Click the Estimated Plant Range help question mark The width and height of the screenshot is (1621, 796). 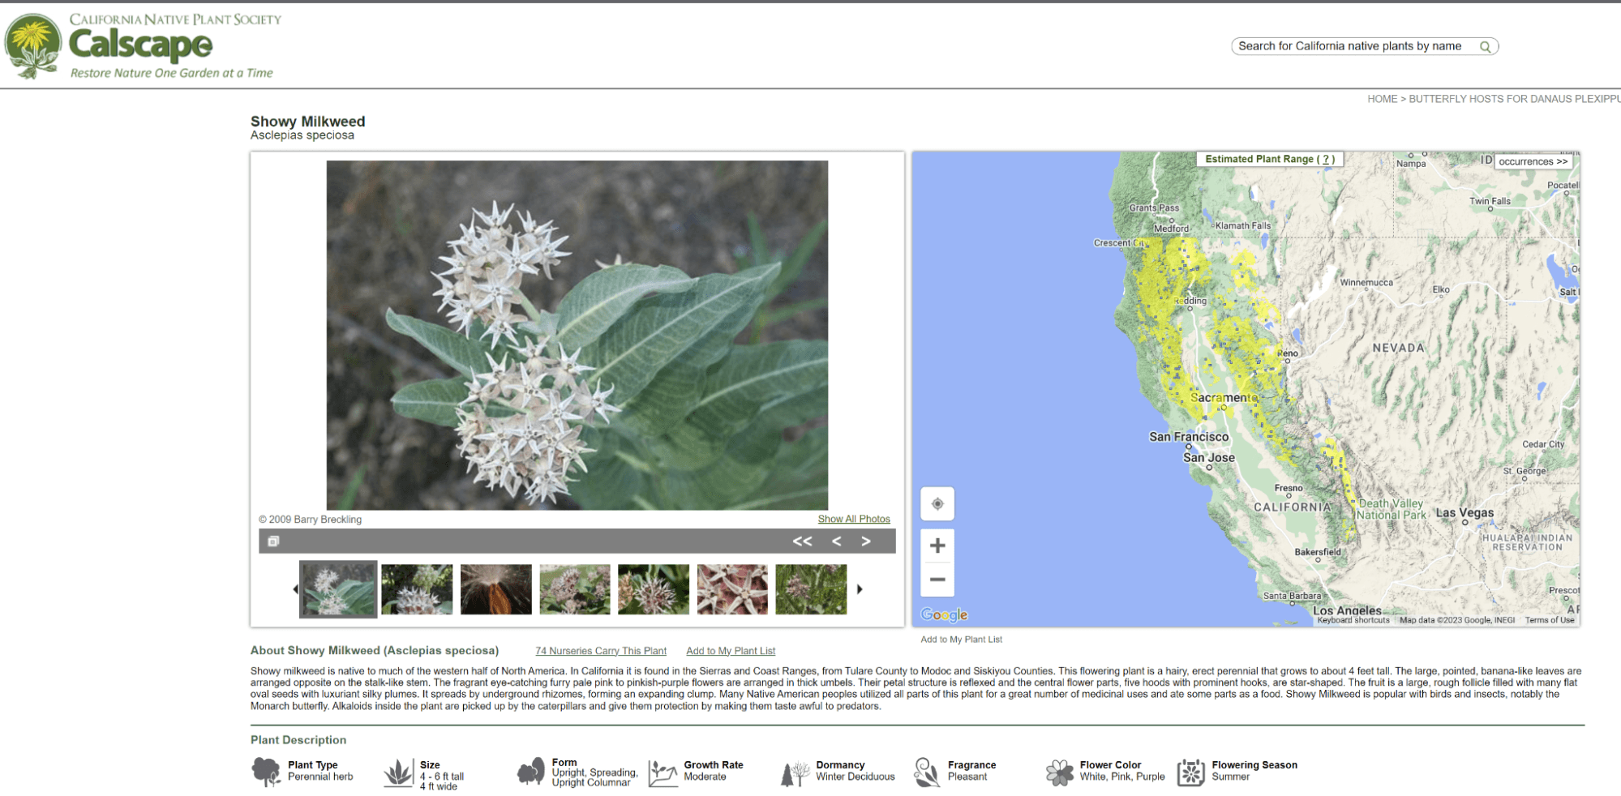(1327, 159)
